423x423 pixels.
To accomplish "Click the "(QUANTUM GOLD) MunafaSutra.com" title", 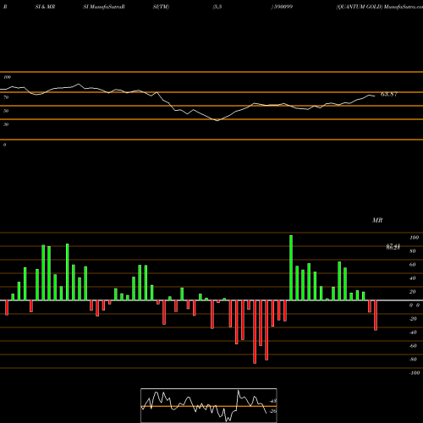I will [379, 7].
